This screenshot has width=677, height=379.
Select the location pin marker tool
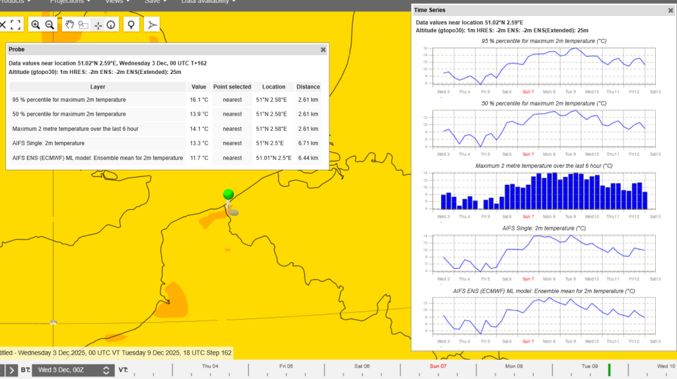[x=132, y=25]
